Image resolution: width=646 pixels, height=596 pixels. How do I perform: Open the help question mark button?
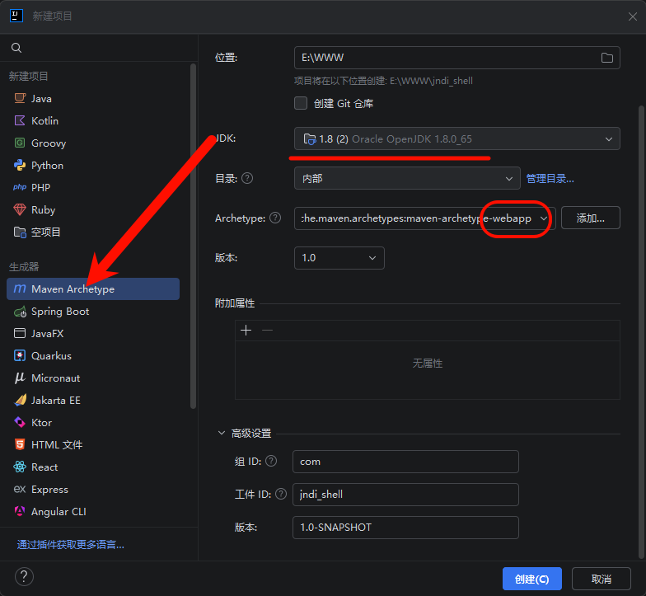point(24,577)
